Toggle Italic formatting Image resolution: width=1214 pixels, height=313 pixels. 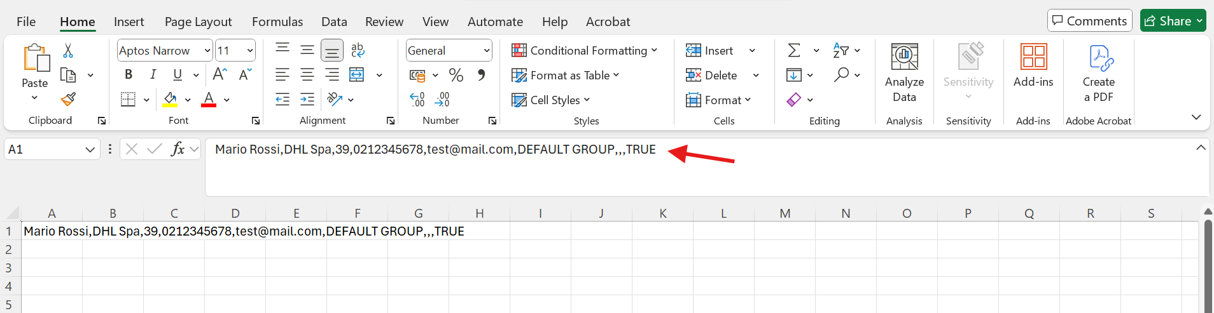click(x=153, y=75)
